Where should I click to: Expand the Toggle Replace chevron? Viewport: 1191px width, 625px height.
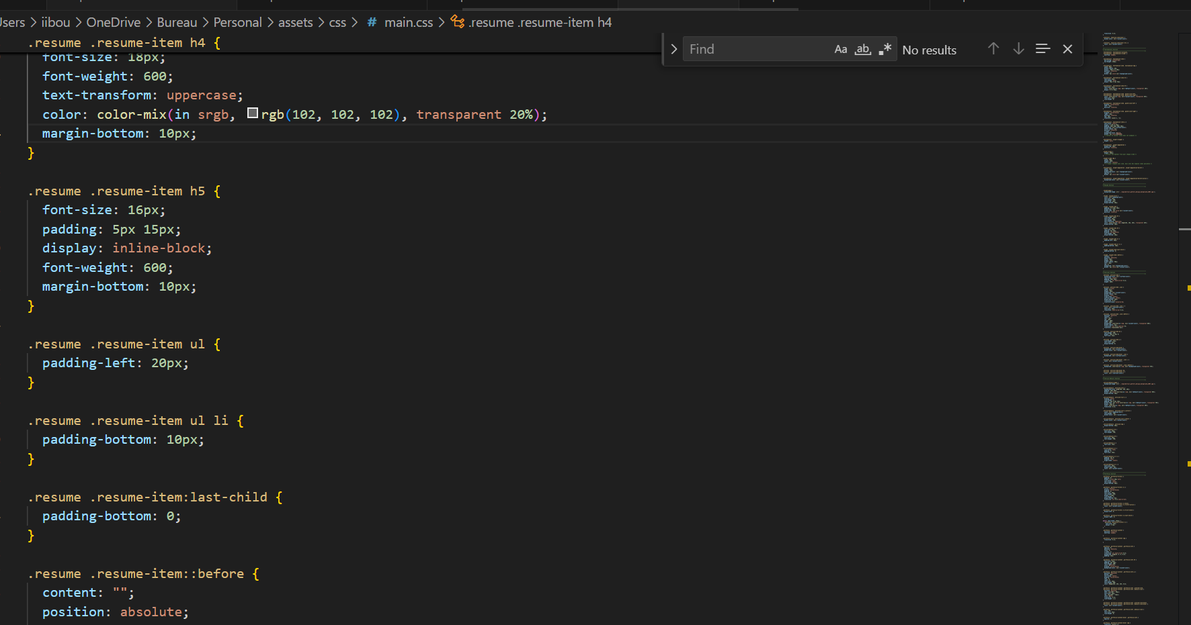pos(673,49)
